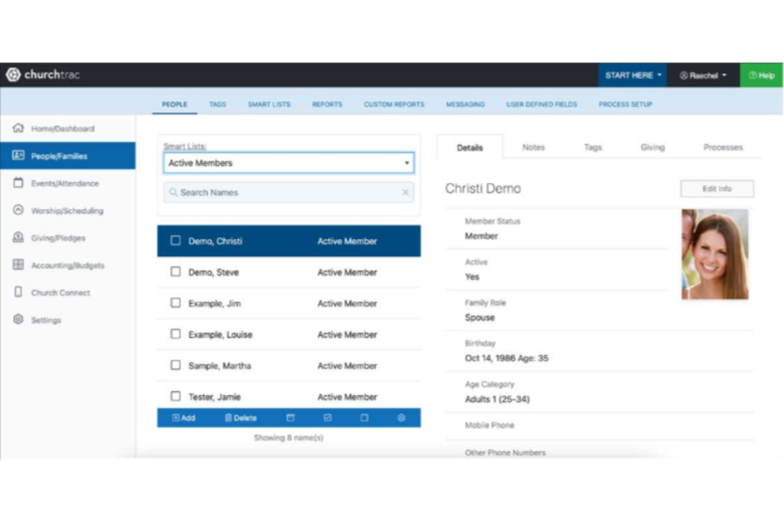Click the Member status value

(x=481, y=236)
